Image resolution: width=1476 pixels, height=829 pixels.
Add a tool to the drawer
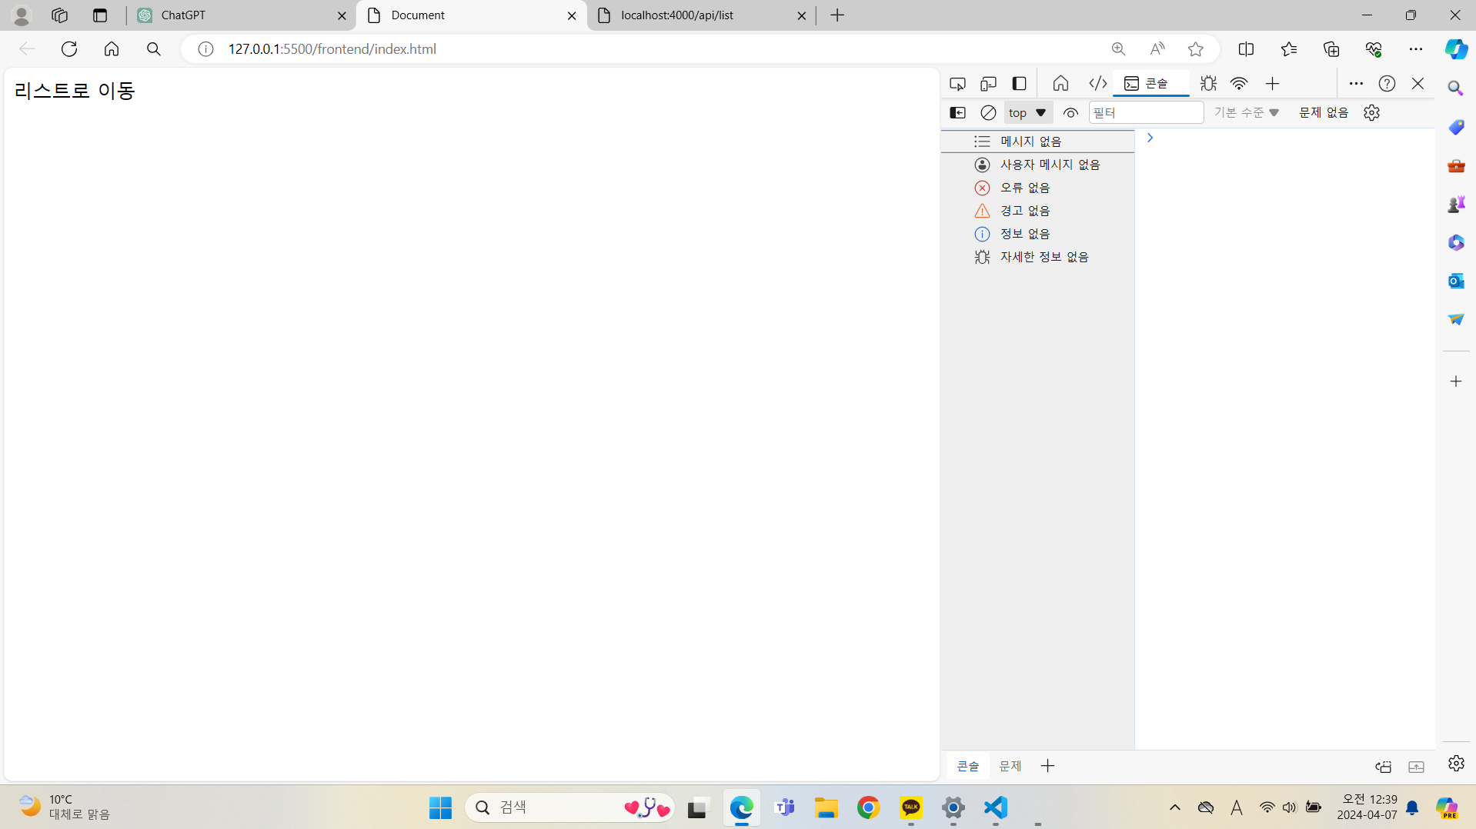point(1047,766)
